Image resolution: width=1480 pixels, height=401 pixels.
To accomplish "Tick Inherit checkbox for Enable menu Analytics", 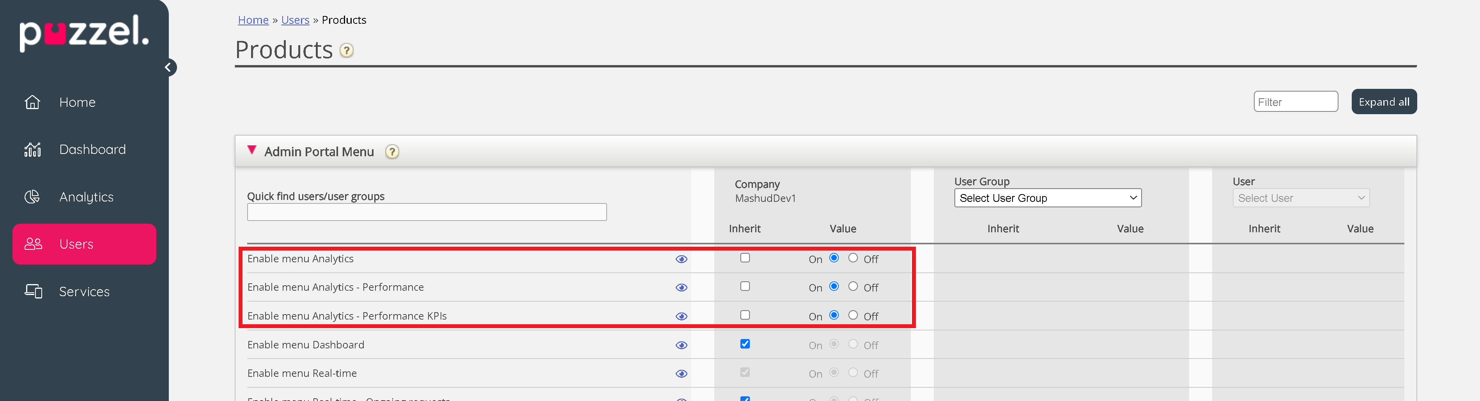I will tap(745, 258).
